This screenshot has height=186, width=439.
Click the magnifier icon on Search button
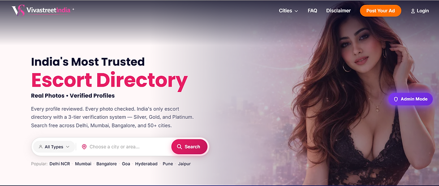tap(180, 147)
